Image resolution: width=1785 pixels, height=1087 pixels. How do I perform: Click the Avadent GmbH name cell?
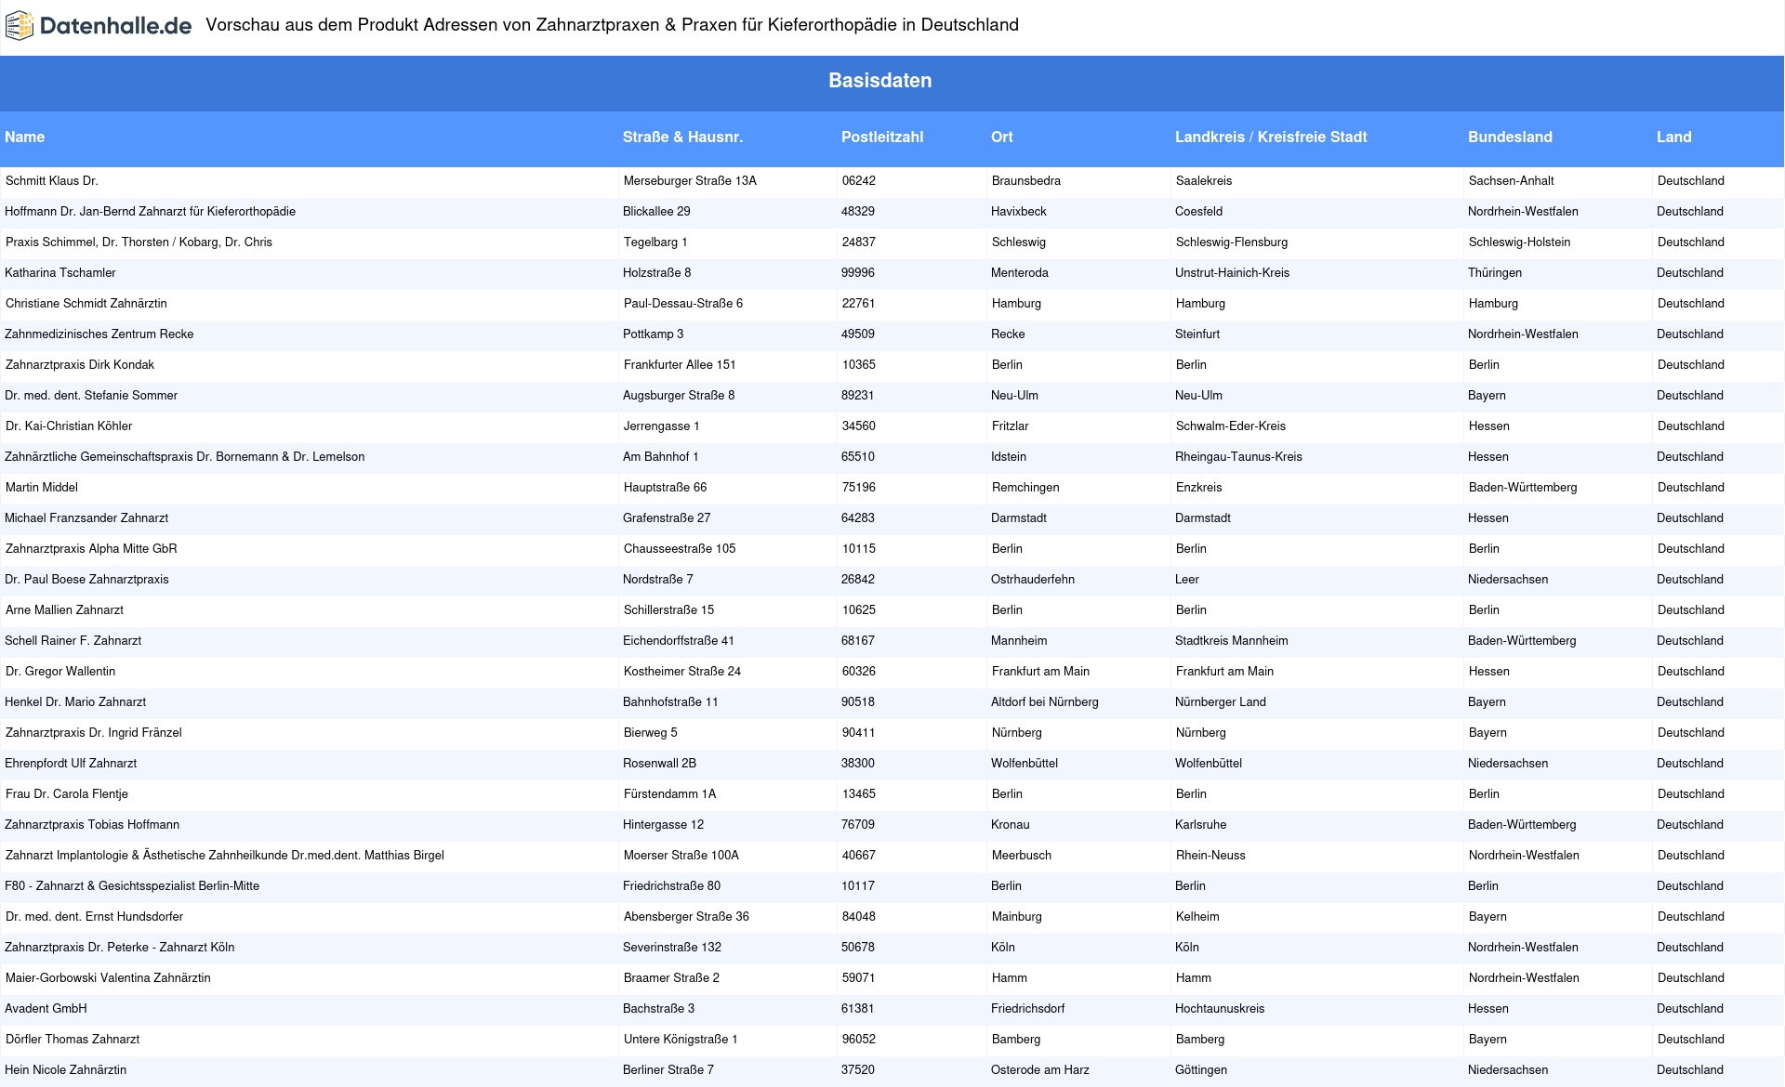[46, 1009]
